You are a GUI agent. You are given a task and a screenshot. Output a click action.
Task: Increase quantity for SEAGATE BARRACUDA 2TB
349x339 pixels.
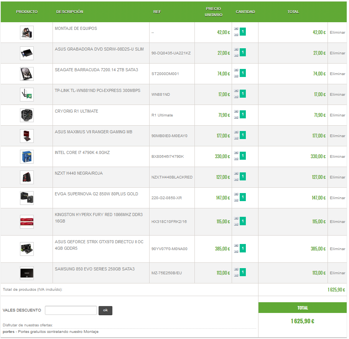[x=236, y=70]
